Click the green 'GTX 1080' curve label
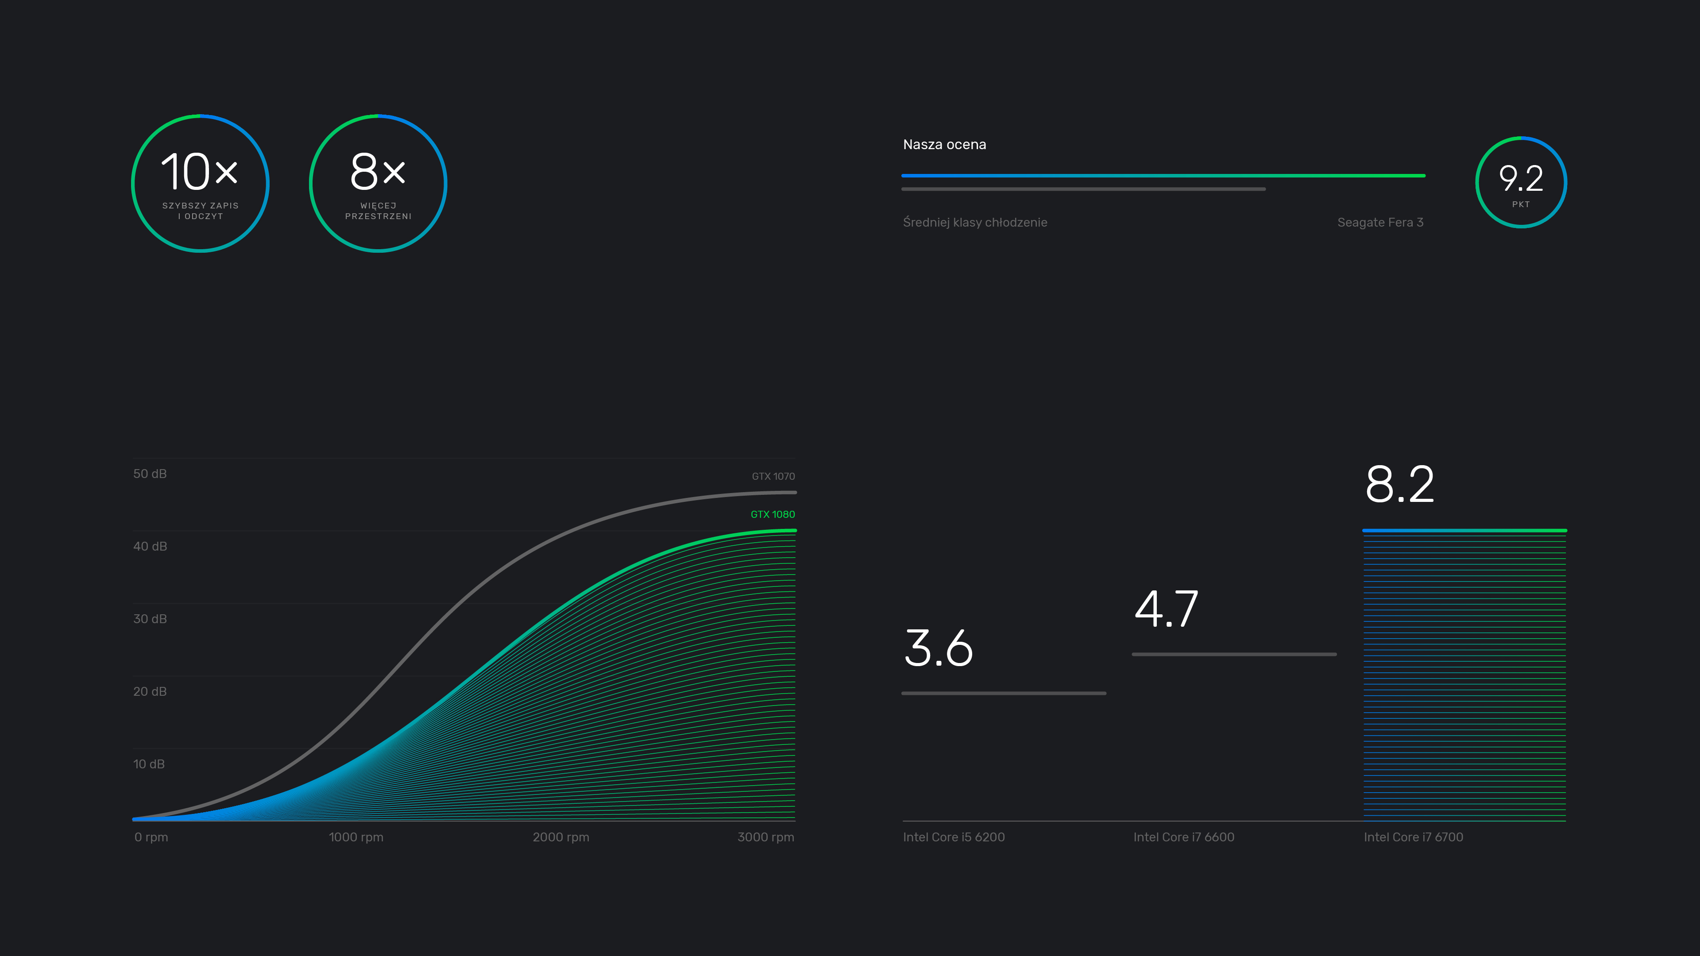The image size is (1700, 956). click(x=772, y=515)
